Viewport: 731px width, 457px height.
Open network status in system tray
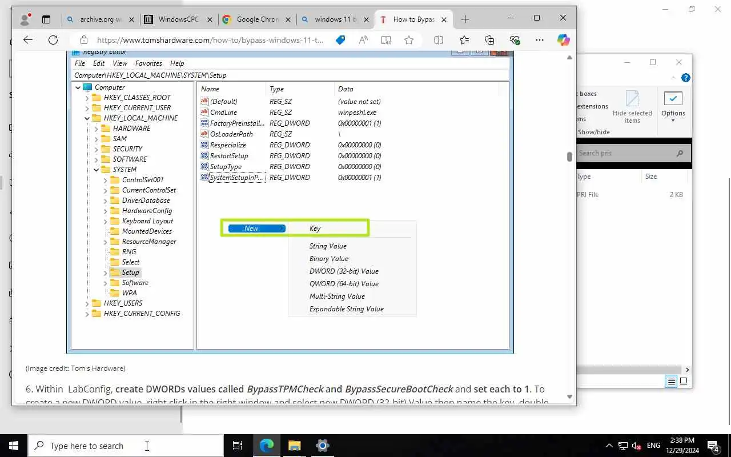(623, 446)
